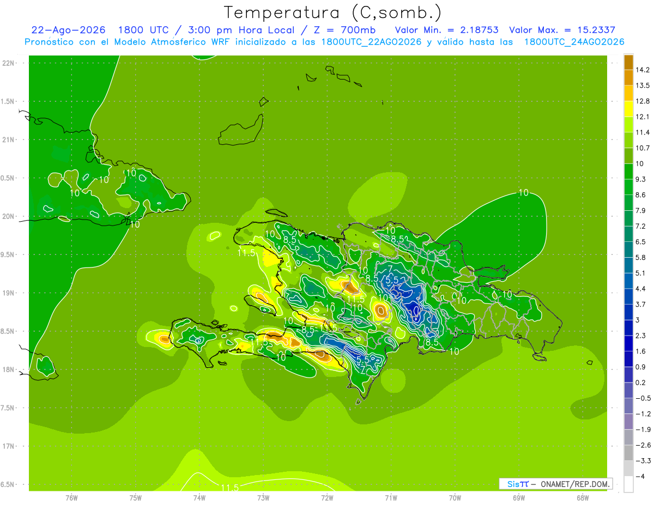Click the 10.7 legend value
Screen dimensions: 654x505
[x=642, y=148]
